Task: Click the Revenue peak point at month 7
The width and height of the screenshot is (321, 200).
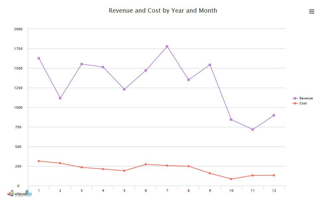Action: tap(167, 47)
